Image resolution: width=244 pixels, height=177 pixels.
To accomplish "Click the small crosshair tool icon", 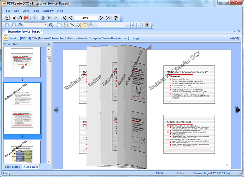I will [56, 18].
